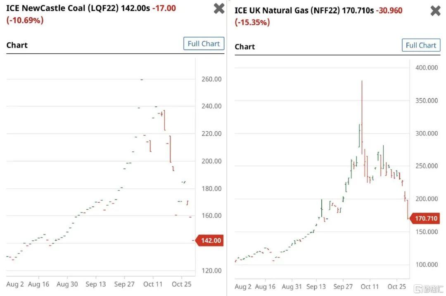This screenshot has height=296, width=446.
Task: Click the ICE NewCastle Coal (LQF22) title
Action: 62,8
